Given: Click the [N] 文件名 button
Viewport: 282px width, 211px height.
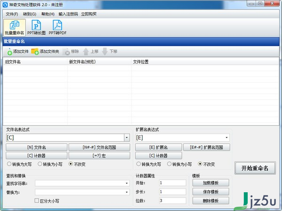Looking at the screenshot, I should click(37, 147).
